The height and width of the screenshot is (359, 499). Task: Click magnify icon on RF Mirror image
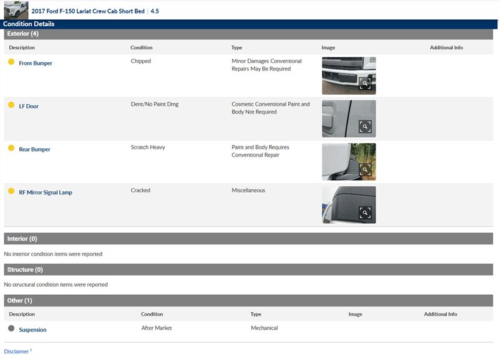pyautogui.click(x=365, y=213)
